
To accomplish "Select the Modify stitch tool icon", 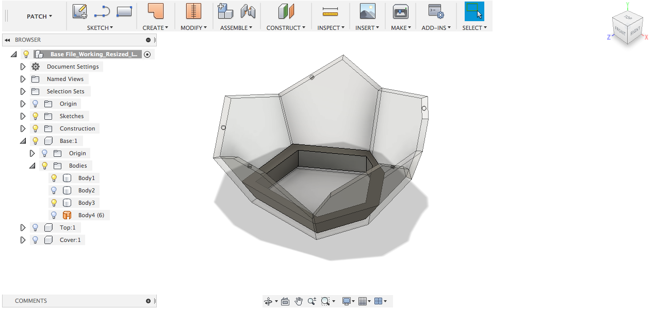I will tap(193, 11).
